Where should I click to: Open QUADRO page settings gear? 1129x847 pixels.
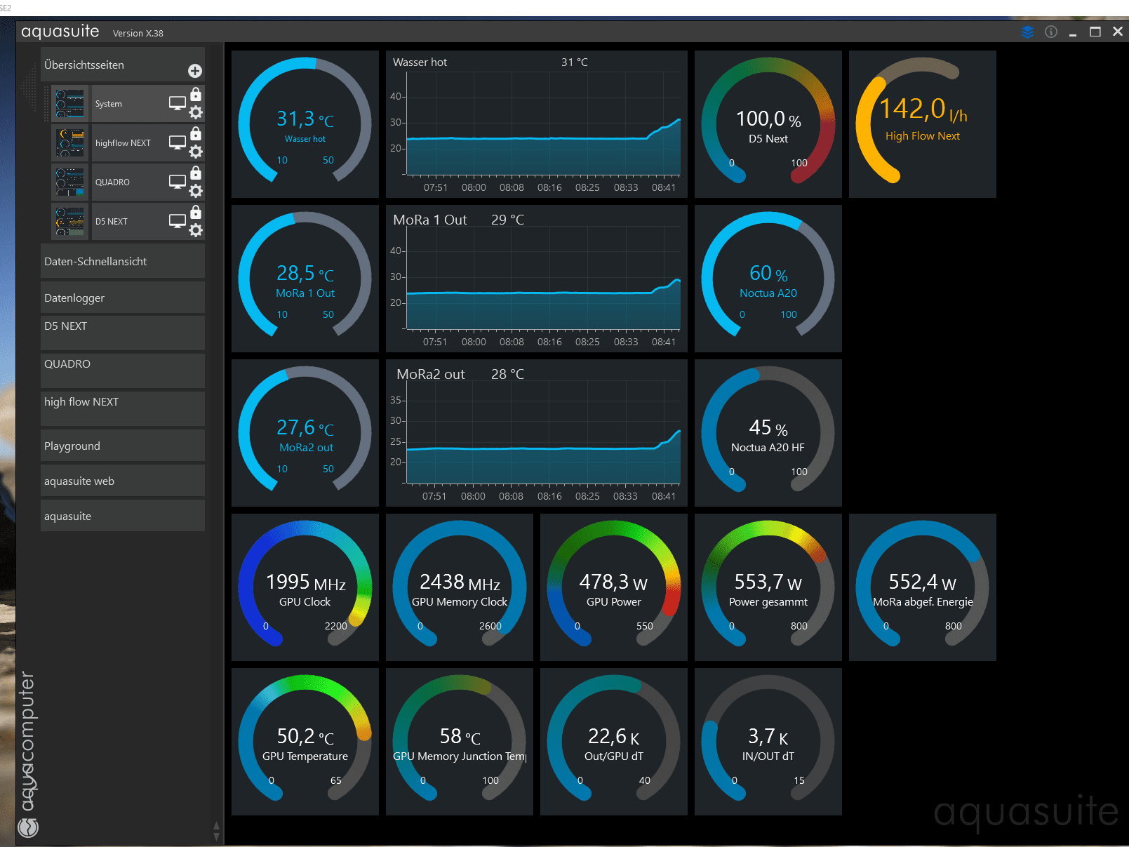click(x=196, y=191)
